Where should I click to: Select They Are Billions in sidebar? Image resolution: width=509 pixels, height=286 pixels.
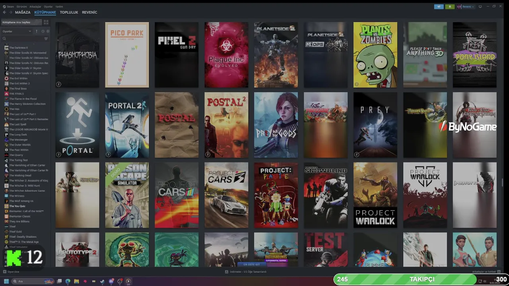pos(19,221)
